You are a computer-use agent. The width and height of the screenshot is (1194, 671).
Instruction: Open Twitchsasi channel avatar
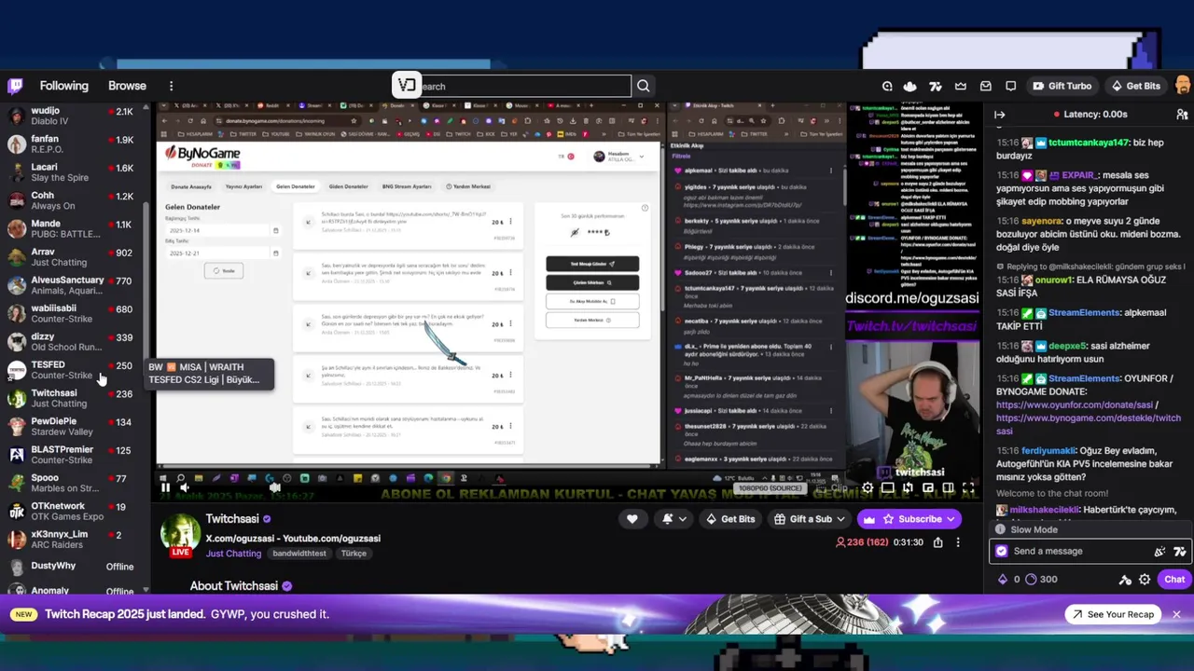coord(180,534)
